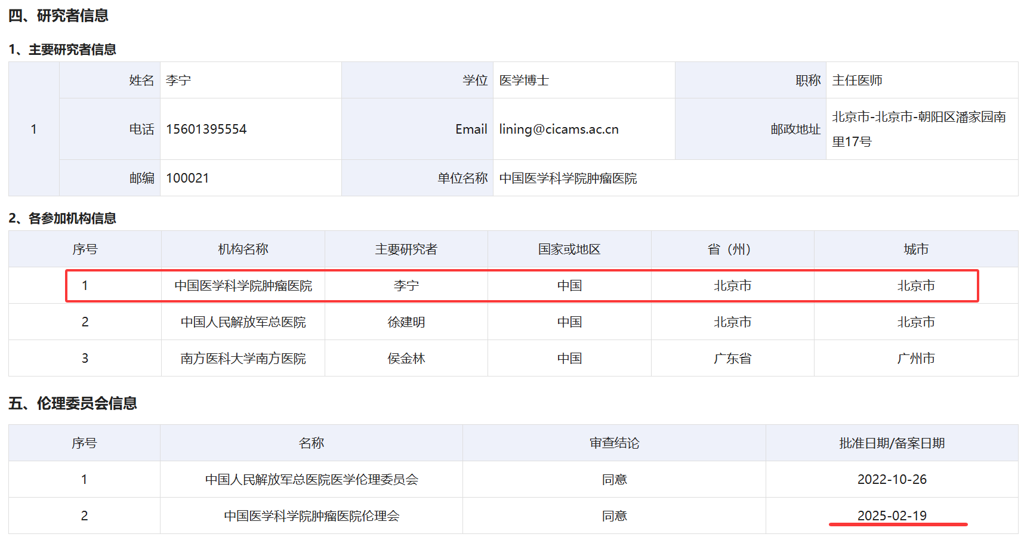Select province cell 广东省
The image size is (1024, 540).
[733, 358]
